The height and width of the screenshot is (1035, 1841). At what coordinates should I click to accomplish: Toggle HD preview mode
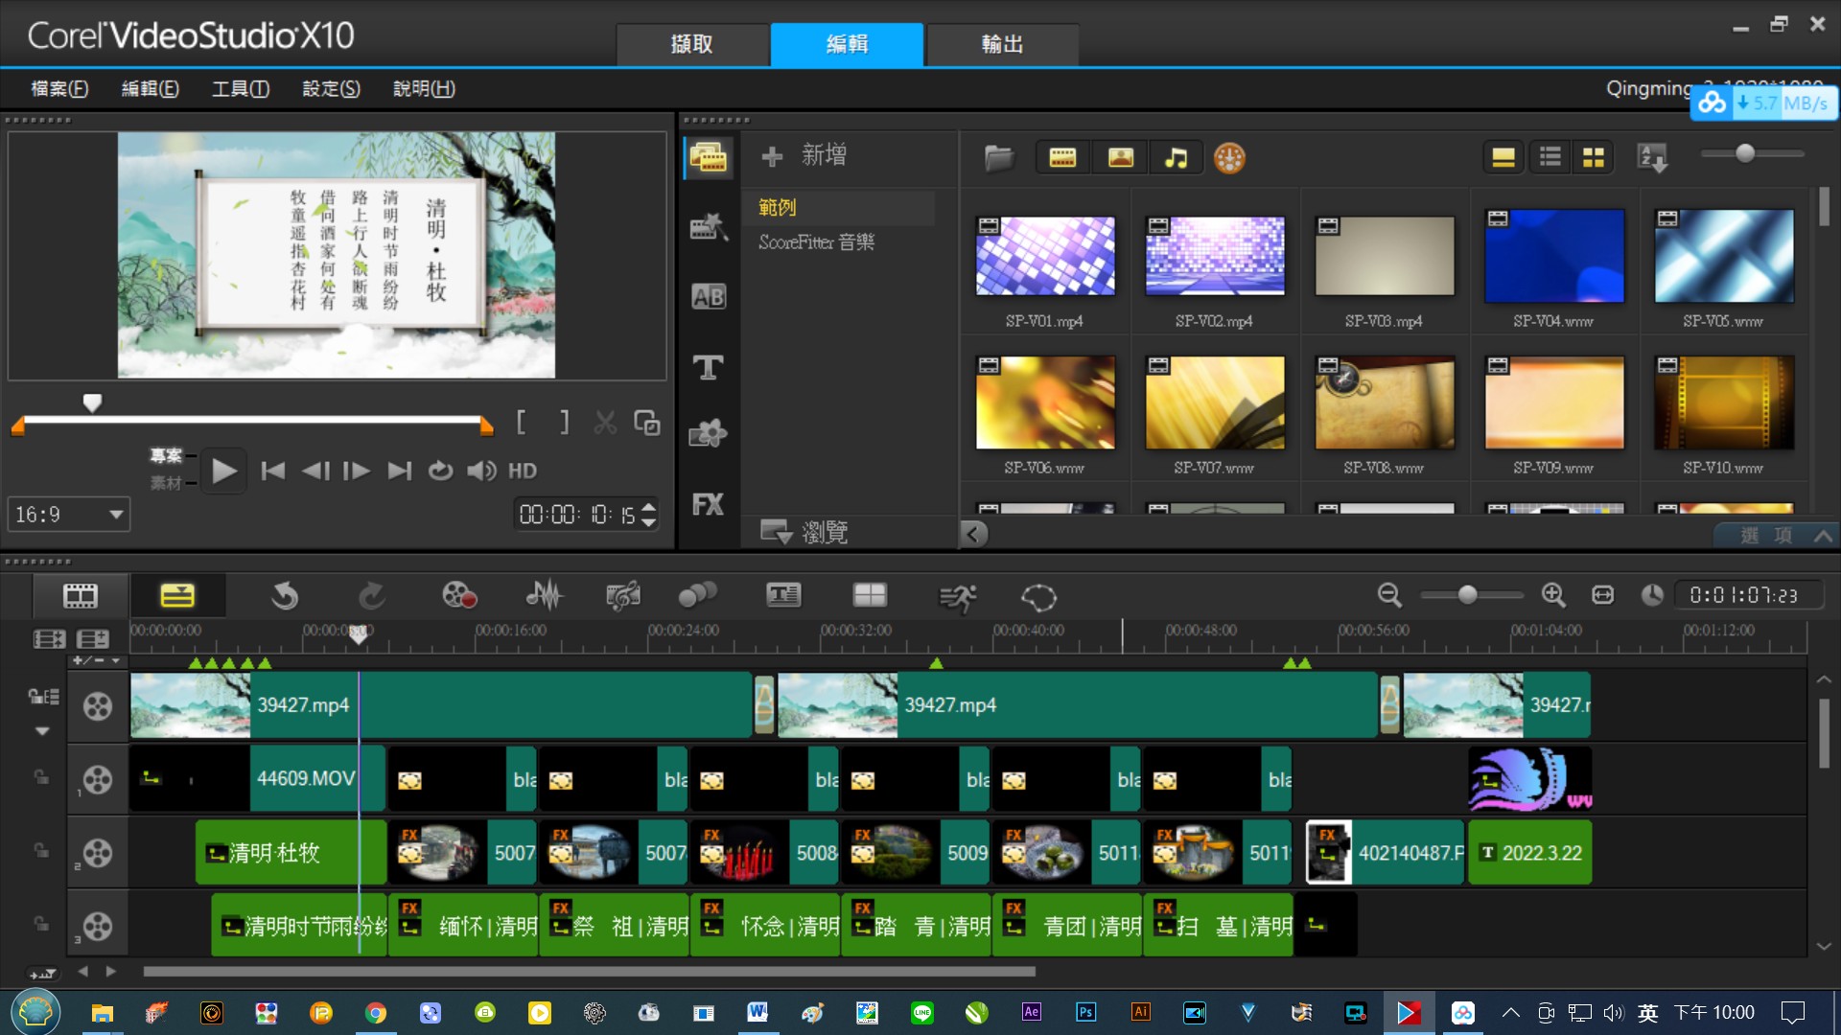[523, 471]
